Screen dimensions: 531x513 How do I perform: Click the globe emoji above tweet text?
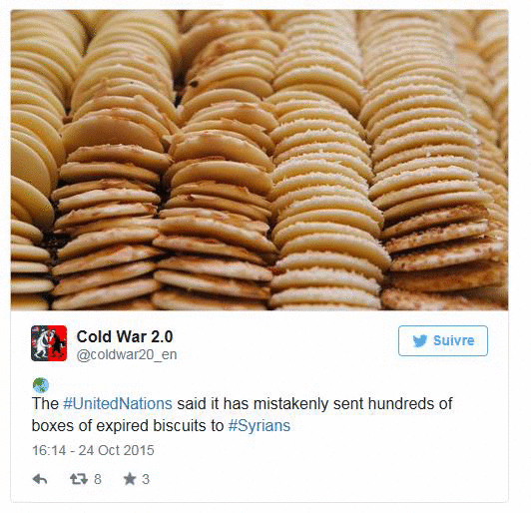(41, 385)
